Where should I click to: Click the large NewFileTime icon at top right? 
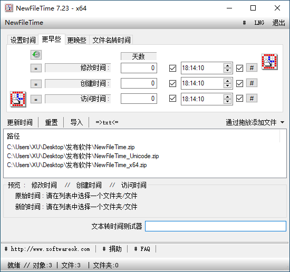coord(269,62)
